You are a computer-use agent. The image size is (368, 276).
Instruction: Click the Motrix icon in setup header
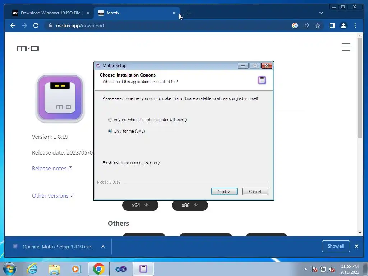click(262, 80)
